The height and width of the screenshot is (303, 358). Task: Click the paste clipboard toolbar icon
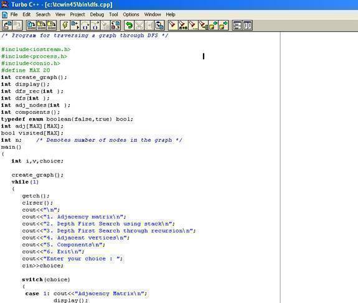pyautogui.click(x=159, y=25)
